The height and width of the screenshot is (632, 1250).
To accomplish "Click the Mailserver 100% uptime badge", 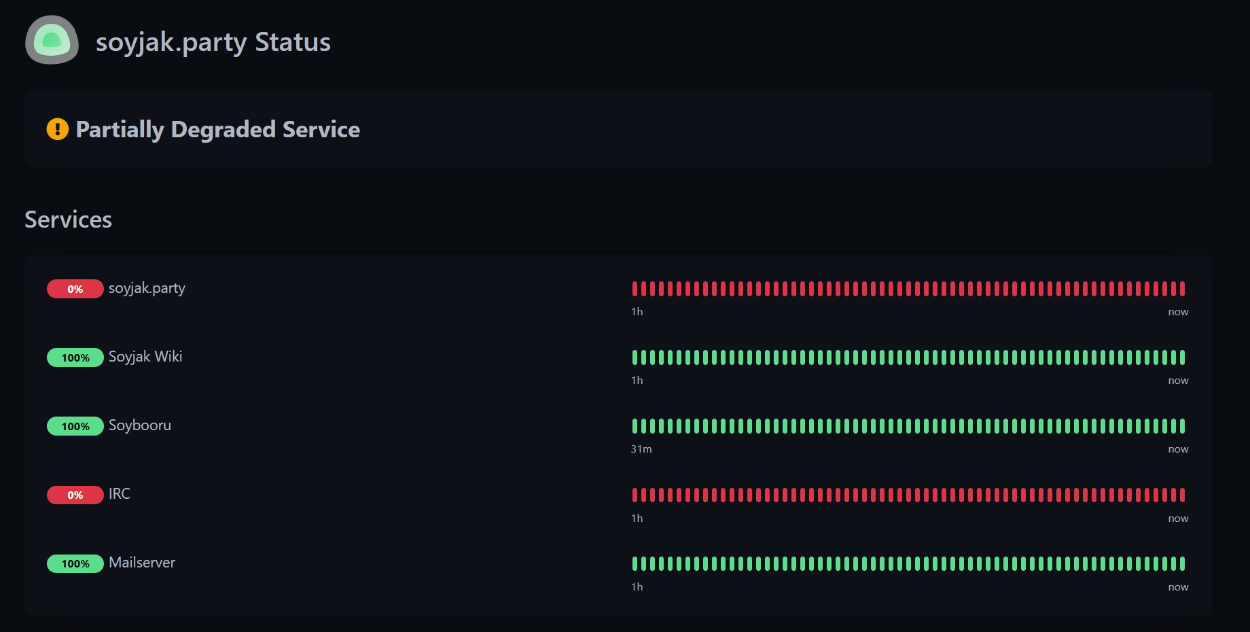I will coord(75,563).
